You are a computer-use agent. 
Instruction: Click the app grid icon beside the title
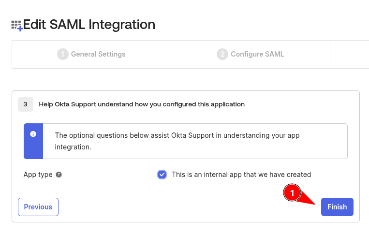pos(17,26)
